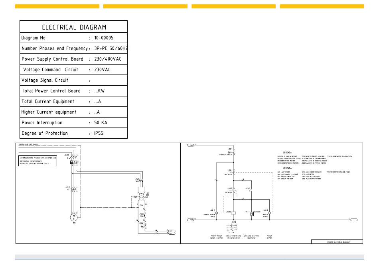
Task: Click the Power Interruption value 50 KA
Action: tap(101, 123)
